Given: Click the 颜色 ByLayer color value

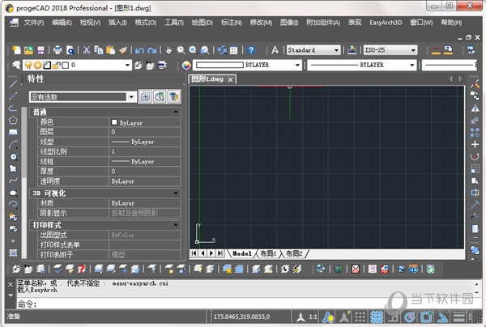Looking at the screenshot, I should [x=145, y=122].
